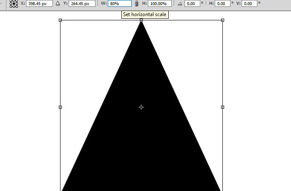Viewport: 291px width, 191px height.
Task: Click inside the black triangle shape
Action: click(141, 149)
